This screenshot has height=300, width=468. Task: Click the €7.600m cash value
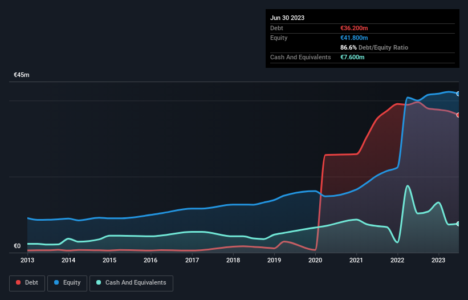click(352, 57)
